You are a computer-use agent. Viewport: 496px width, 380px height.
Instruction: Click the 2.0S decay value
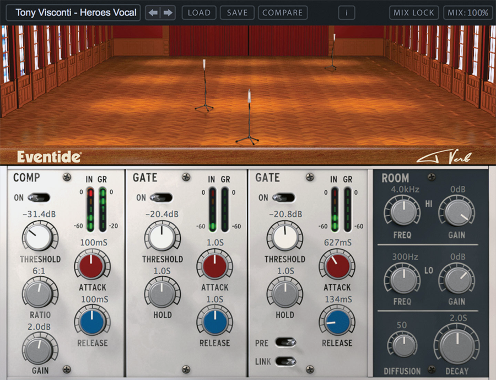coord(458,318)
